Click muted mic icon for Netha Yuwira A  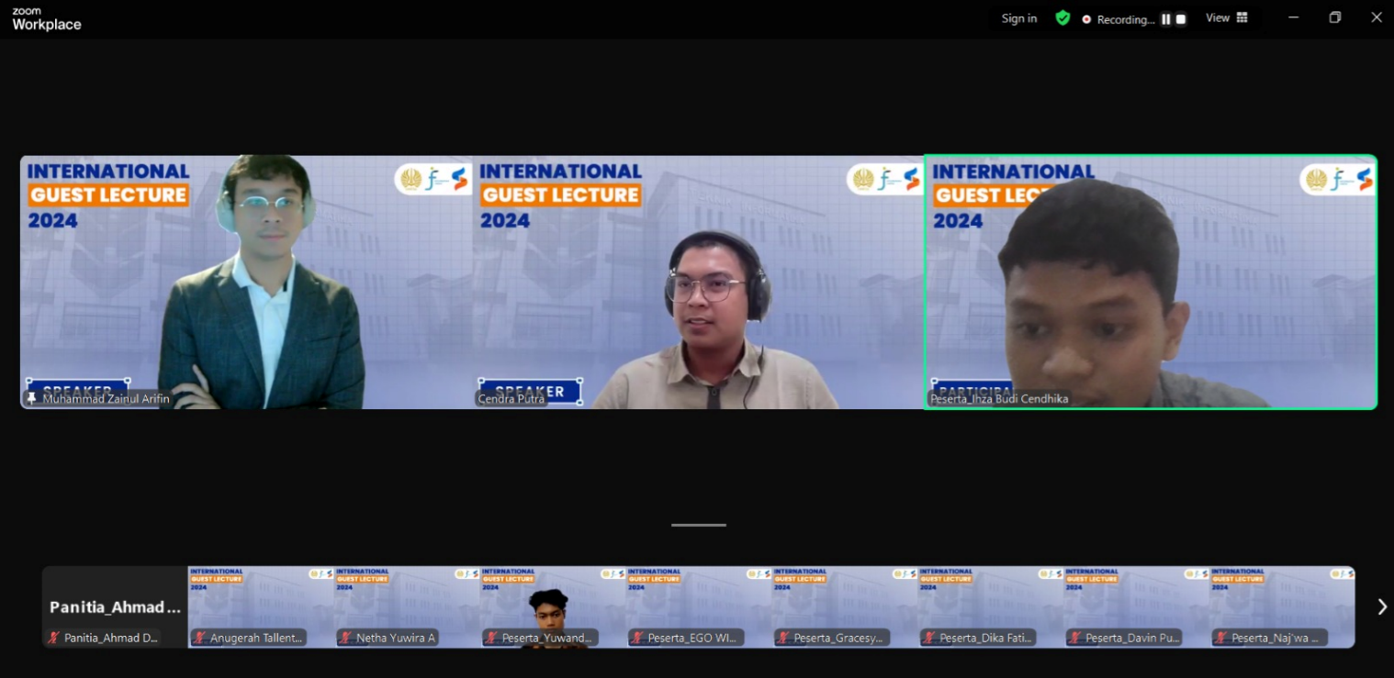[345, 638]
